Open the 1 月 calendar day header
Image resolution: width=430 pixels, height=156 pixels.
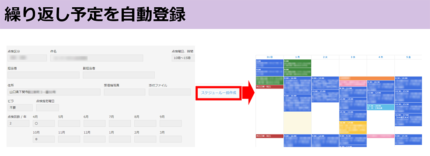click(298, 57)
